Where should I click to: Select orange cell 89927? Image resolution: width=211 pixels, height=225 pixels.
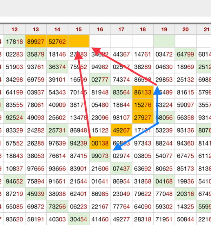(x=36, y=41)
